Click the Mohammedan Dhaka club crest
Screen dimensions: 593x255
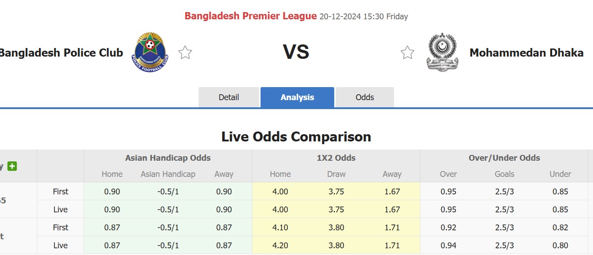click(x=442, y=52)
